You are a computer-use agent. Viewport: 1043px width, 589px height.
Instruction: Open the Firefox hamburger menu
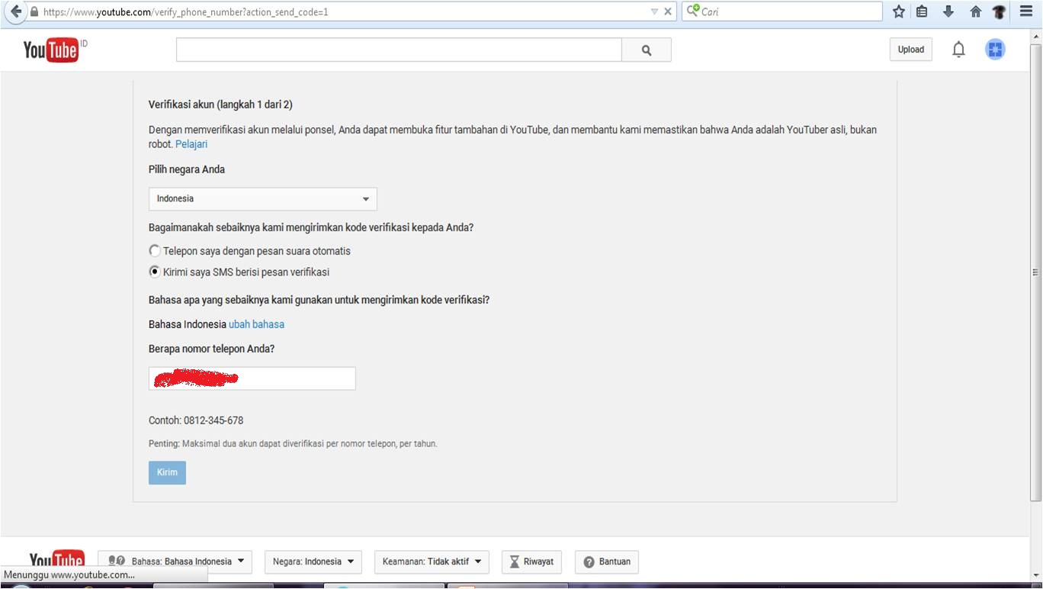click(1024, 11)
